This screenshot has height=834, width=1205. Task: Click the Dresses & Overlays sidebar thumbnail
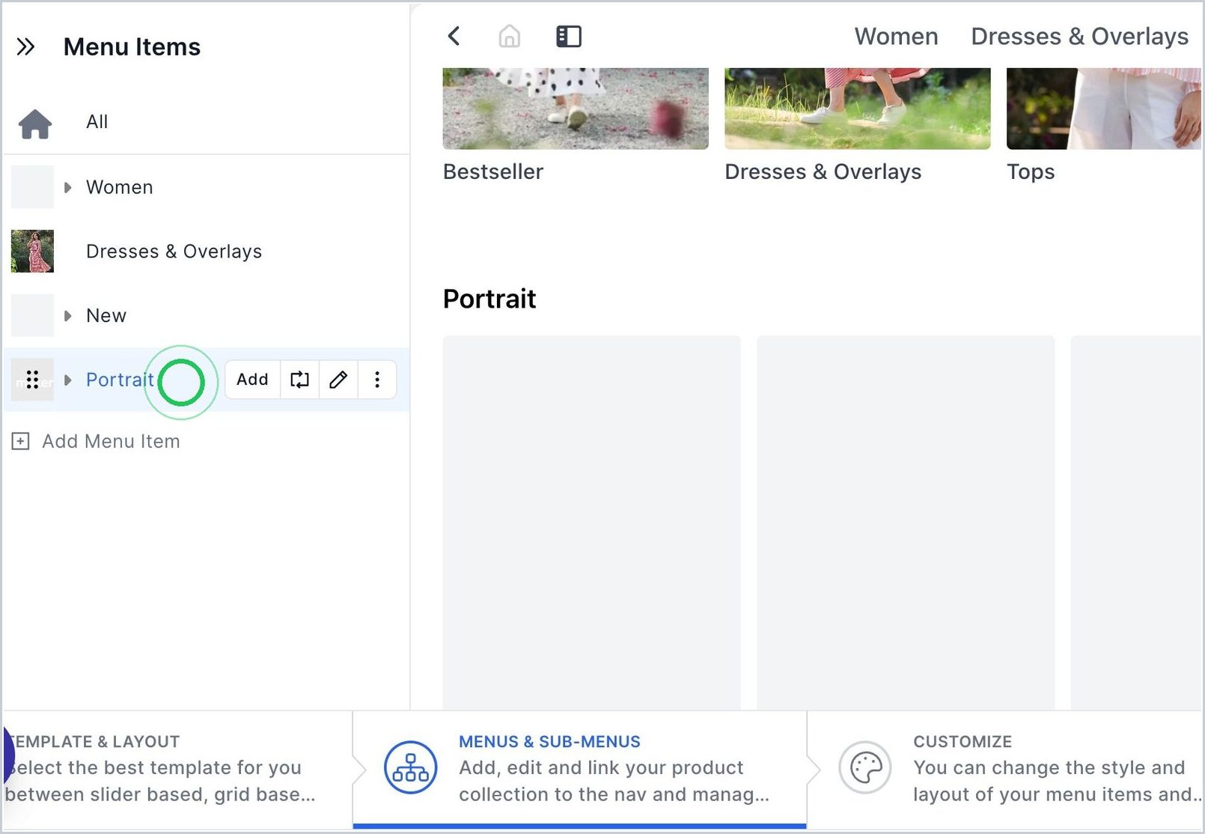pos(32,251)
